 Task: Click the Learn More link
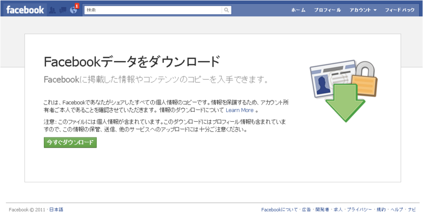(x=240, y=110)
